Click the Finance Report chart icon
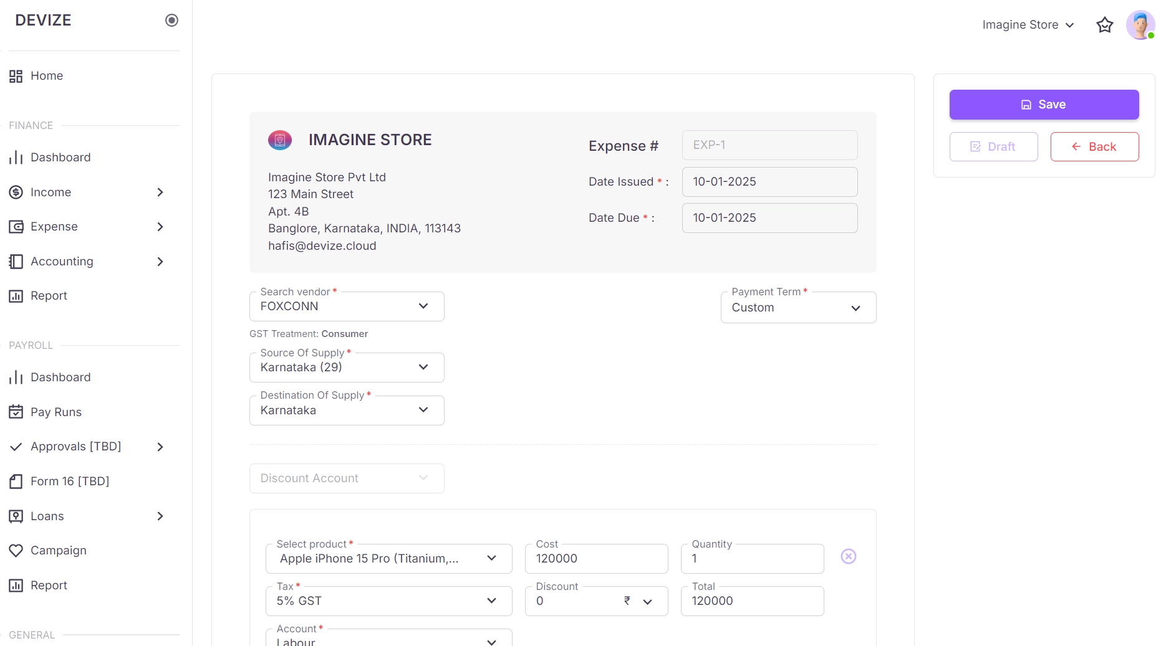 16,296
